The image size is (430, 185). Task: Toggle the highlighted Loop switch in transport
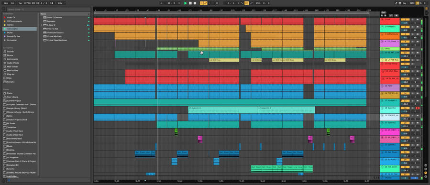[x=246, y=3]
